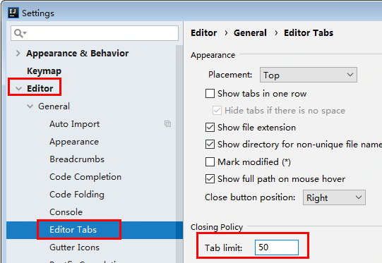Image resolution: width=382 pixels, height=263 pixels.
Task: Click the search magnifier icon in the settings search
Action: point(20,33)
